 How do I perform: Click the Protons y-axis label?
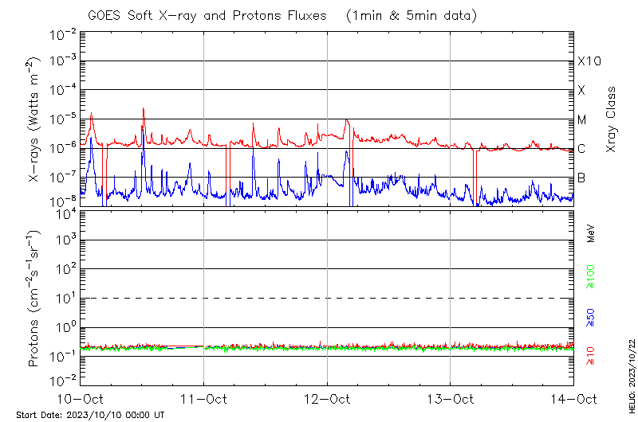(x=35, y=299)
